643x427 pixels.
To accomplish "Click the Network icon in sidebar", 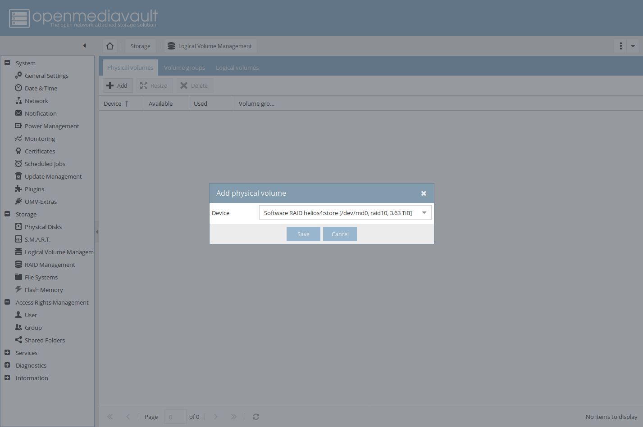I will click(18, 100).
